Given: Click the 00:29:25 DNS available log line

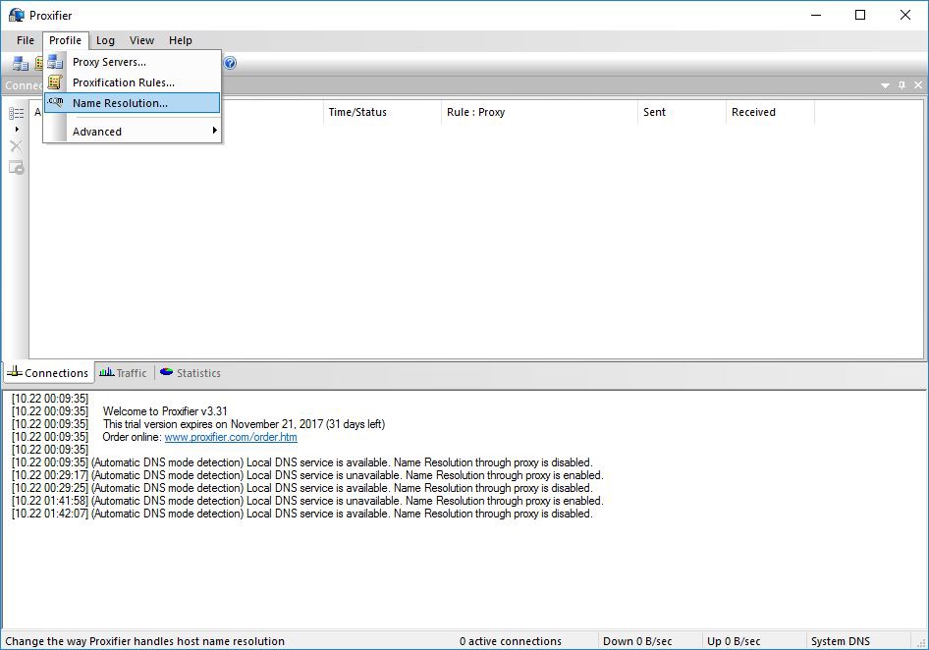Looking at the screenshot, I should [x=301, y=488].
